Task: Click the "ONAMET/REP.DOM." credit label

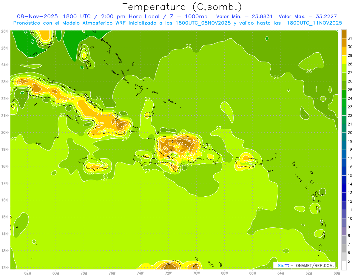Action: (x=314, y=265)
